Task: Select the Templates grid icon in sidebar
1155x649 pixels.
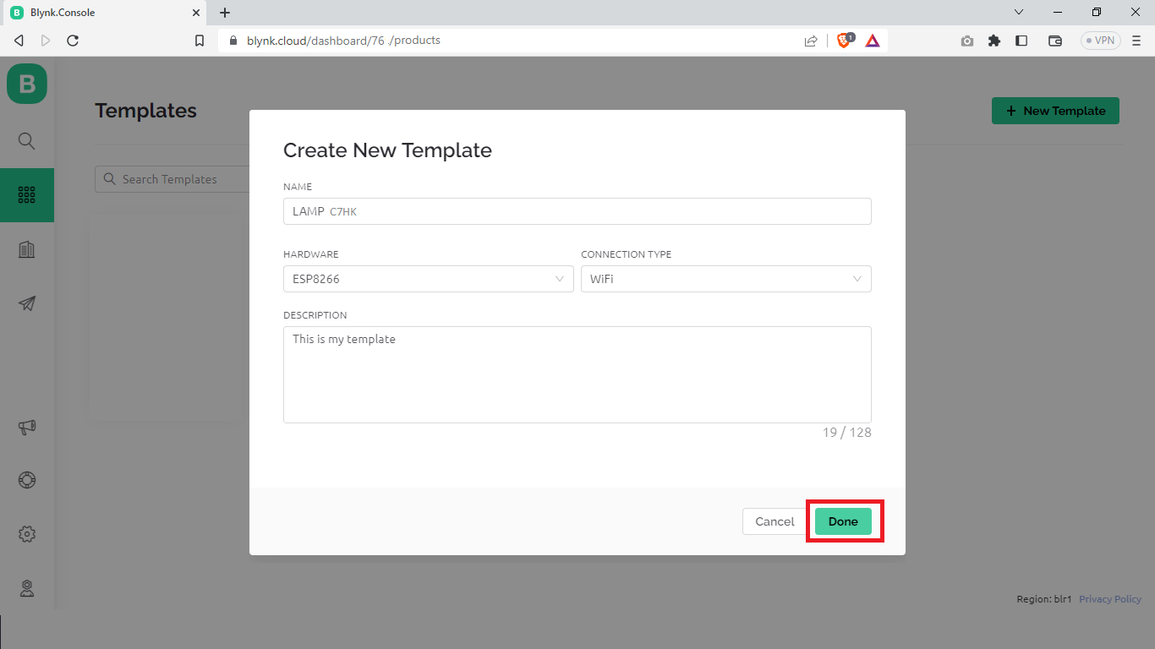Action: pos(27,195)
